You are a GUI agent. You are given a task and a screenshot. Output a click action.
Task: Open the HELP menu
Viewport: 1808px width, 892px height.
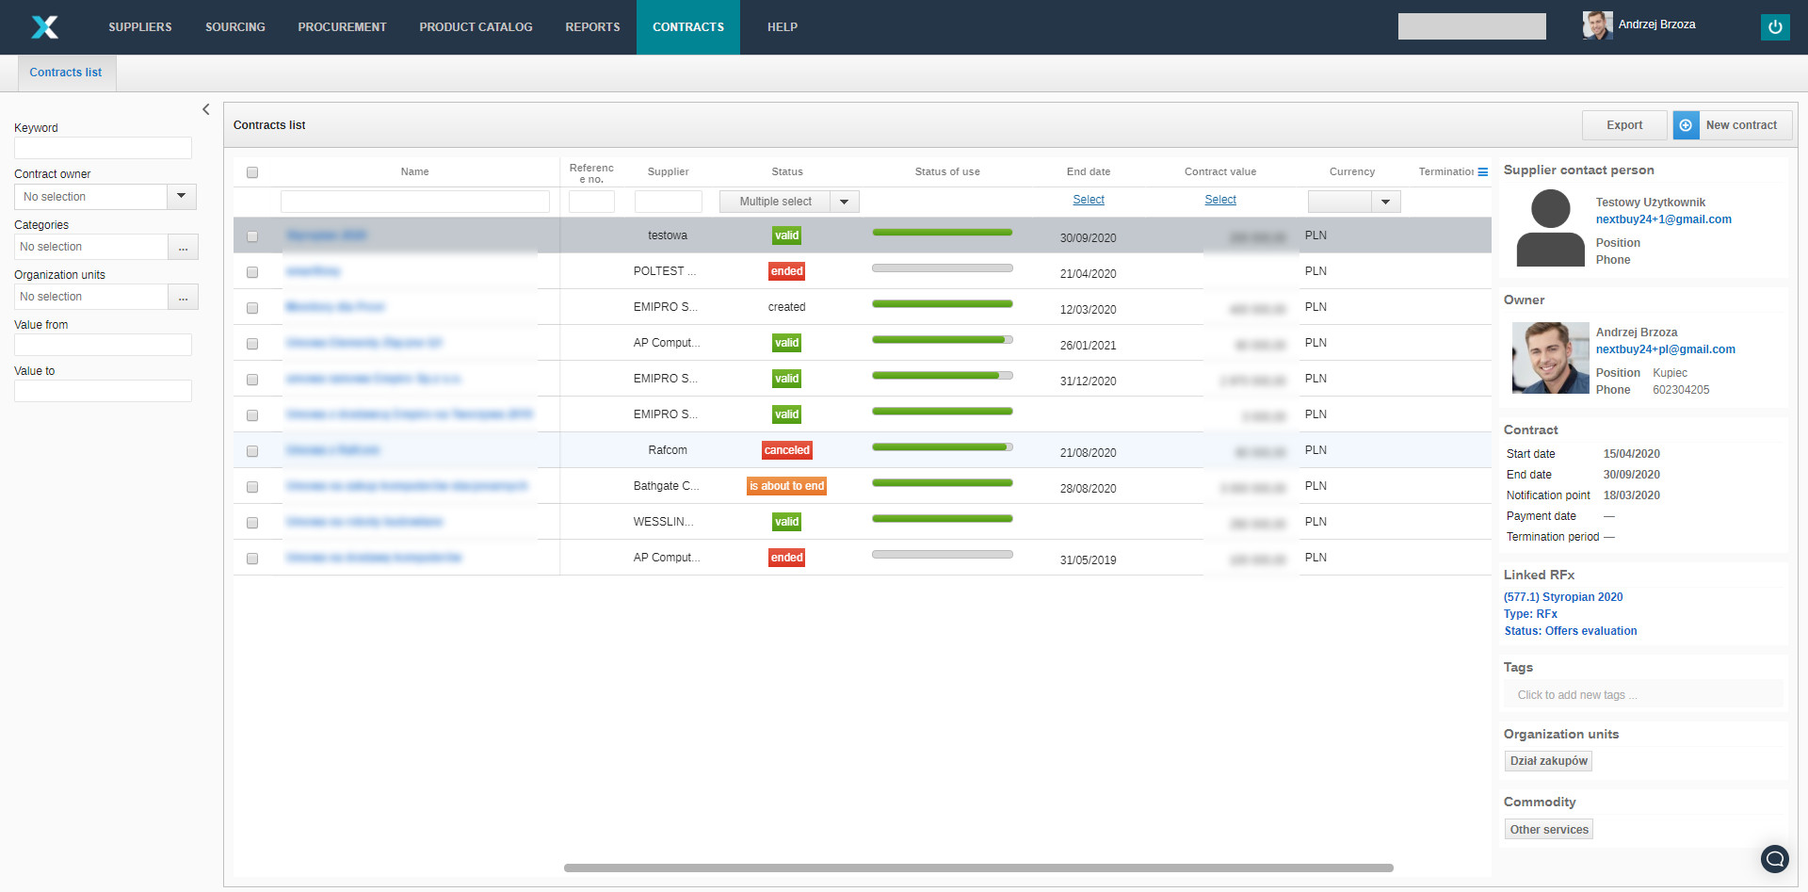(x=783, y=27)
